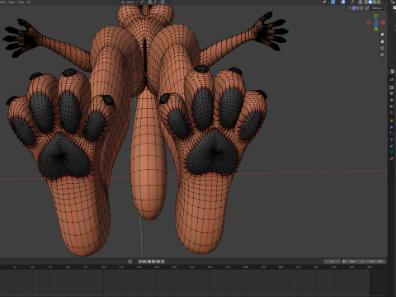Jump to next keyframe

[x=158, y=262]
